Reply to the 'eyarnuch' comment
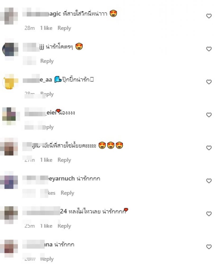 click(x=67, y=193)
